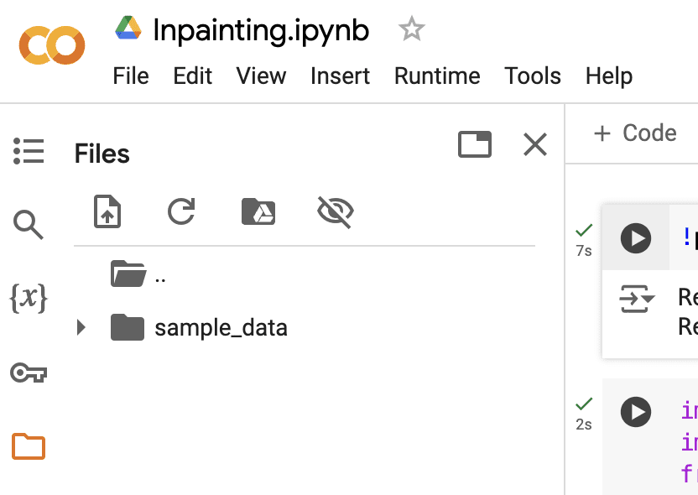Open Files panel in new tab

[x=475, y=144]
